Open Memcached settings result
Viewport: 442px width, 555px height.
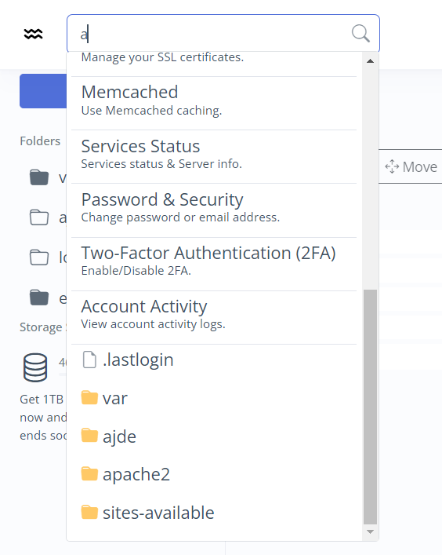click(x=214, y=100)
